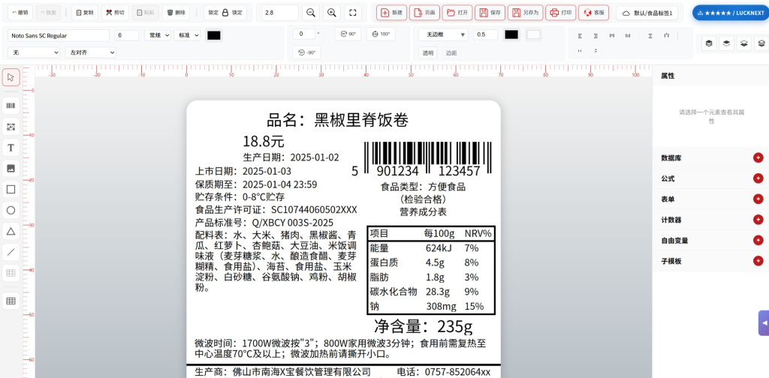This screenshot has height=378, width=769.
Task: Bring layer to front icon
Action: click(x=709, y=43)
